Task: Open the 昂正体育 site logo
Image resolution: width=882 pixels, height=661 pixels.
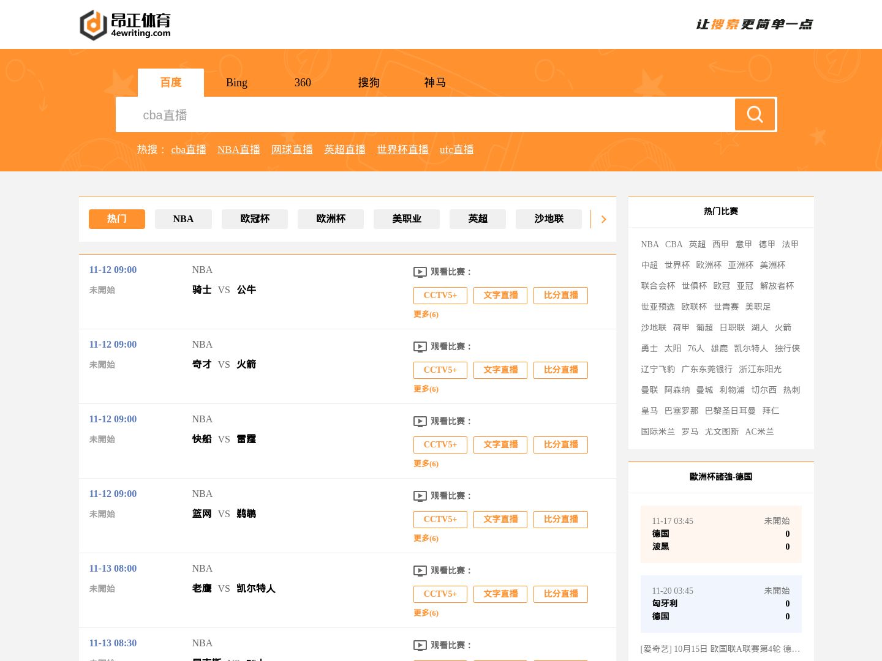Action: (x=126, y=24)
